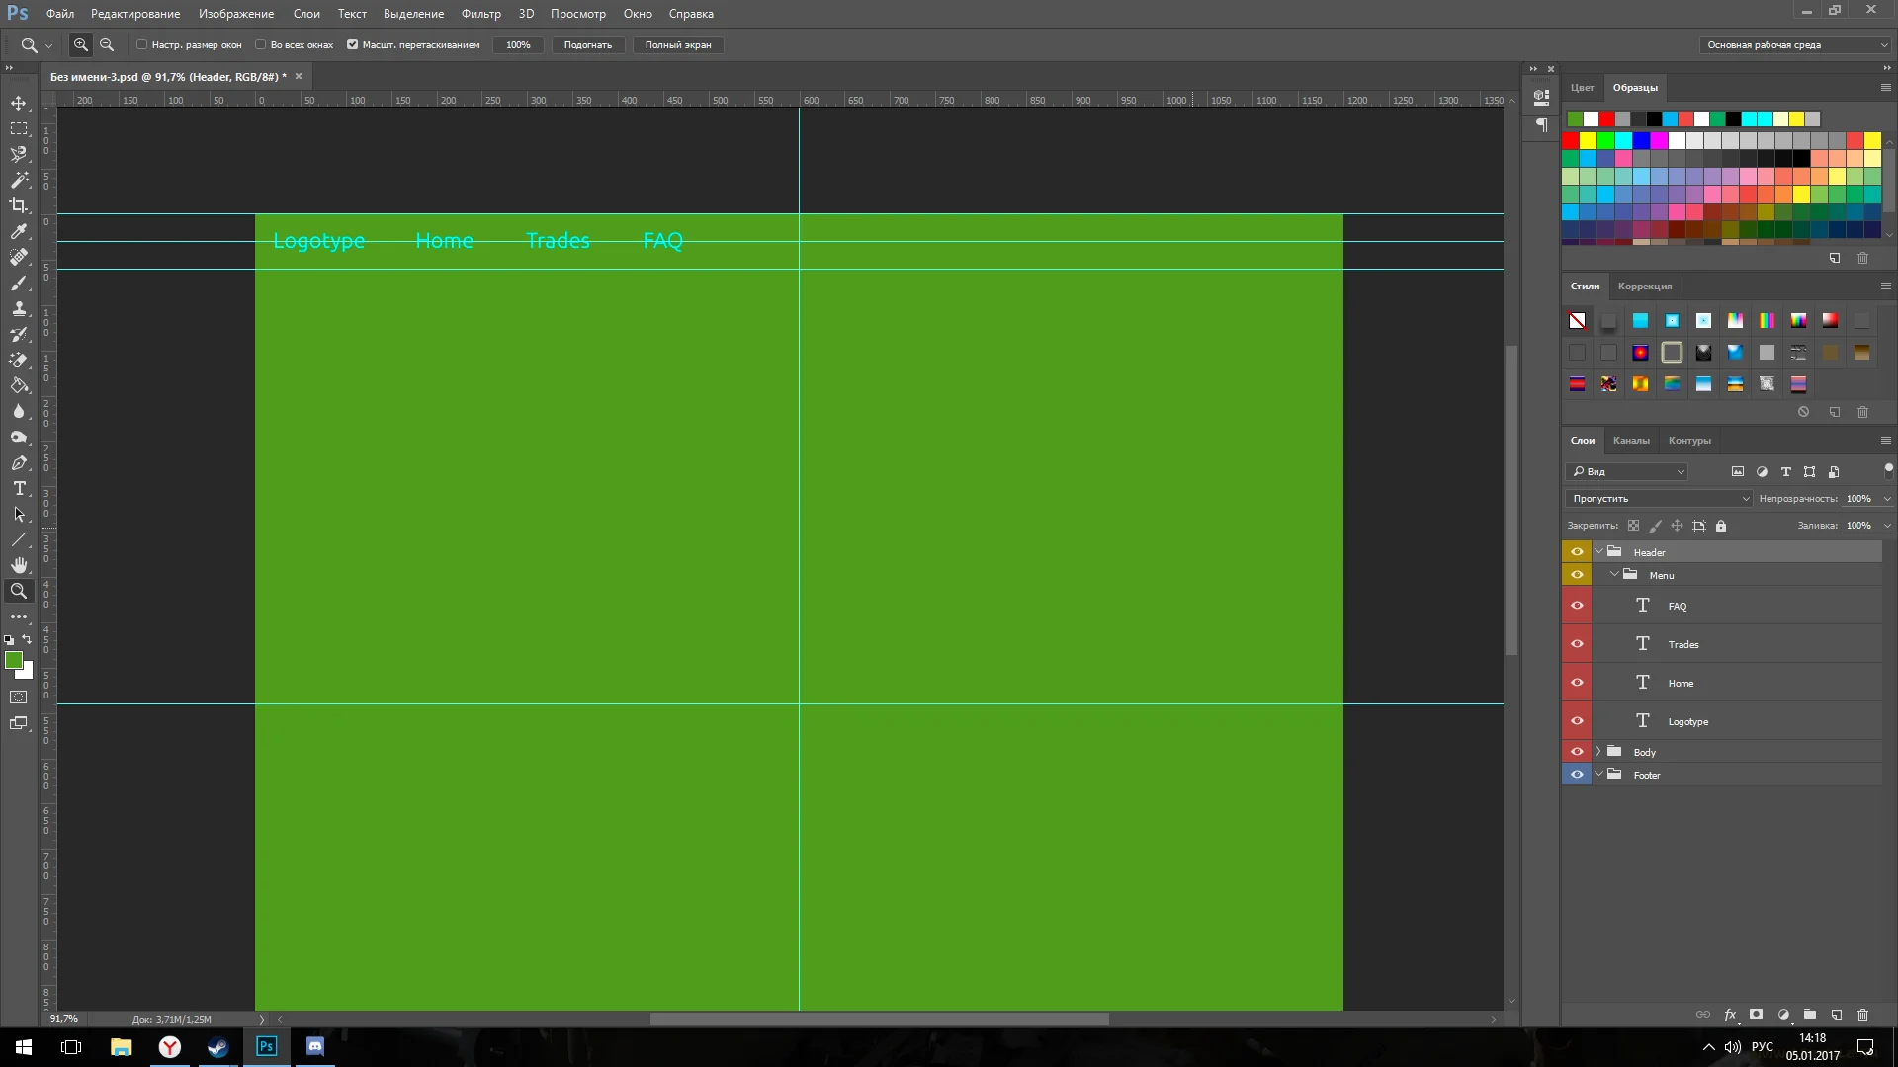Expand the Body layer group
This screenshot has width=1898, height=1067.
pos(1598,752)
